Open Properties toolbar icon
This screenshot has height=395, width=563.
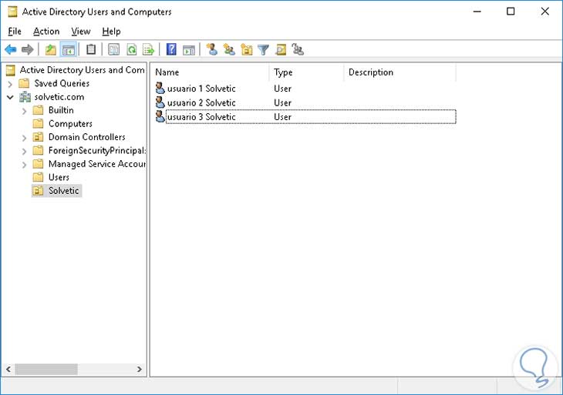114,49
